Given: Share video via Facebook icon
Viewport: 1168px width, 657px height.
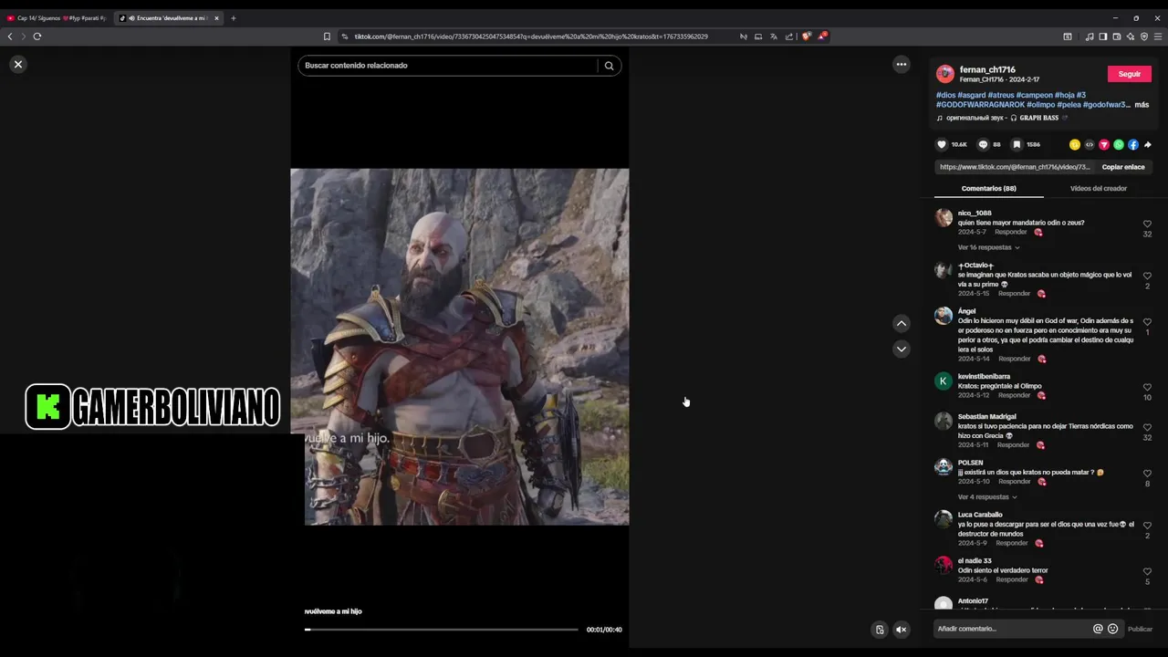Looking at the screenshot, I should pos(1133,144).
